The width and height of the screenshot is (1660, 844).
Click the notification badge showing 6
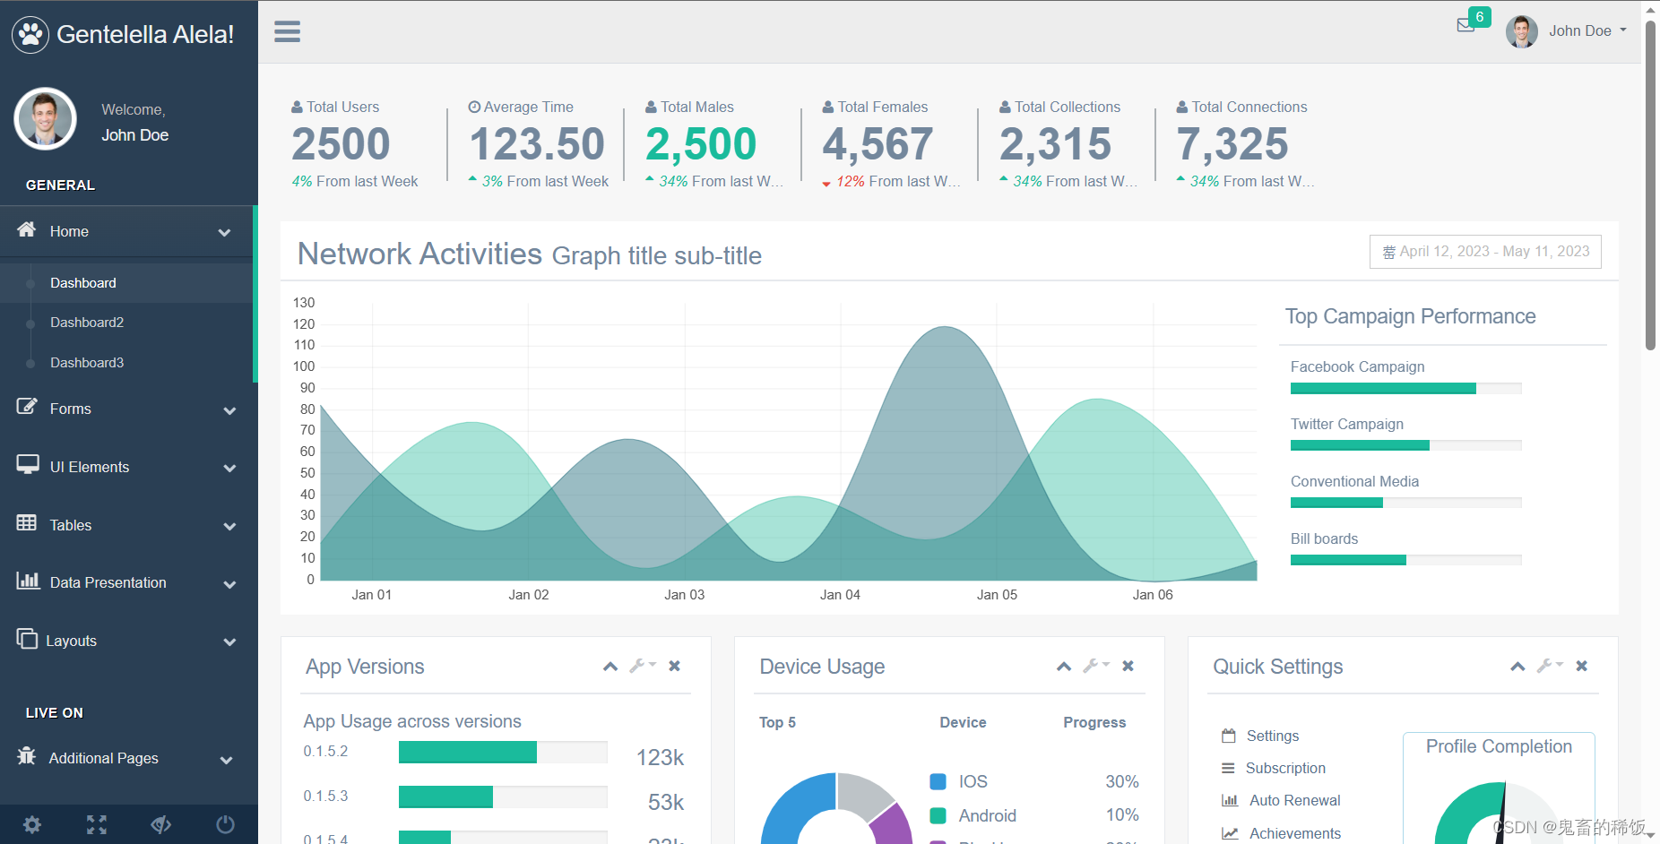1480,17
